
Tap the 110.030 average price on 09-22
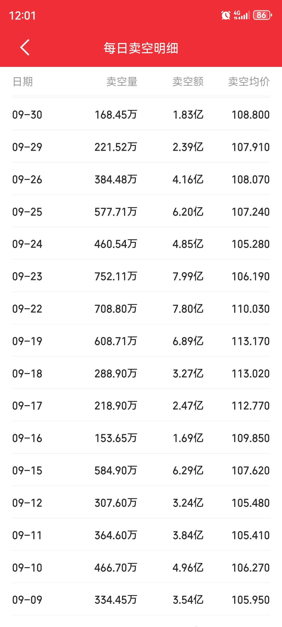251,309
